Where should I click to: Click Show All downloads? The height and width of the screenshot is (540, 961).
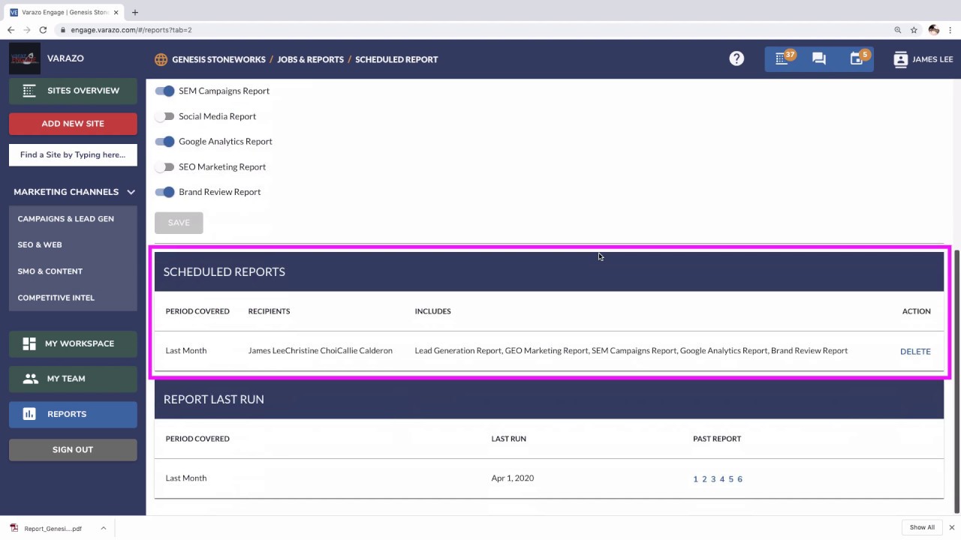tap(922, 527)
